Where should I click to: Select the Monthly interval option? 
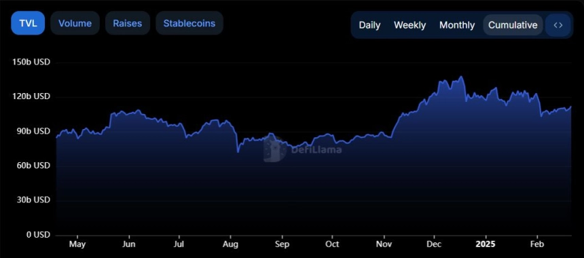point(457,25)
